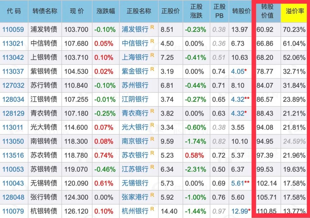Sort by the 现价 column header
This screenshot has height=218, width=310.
77,11
